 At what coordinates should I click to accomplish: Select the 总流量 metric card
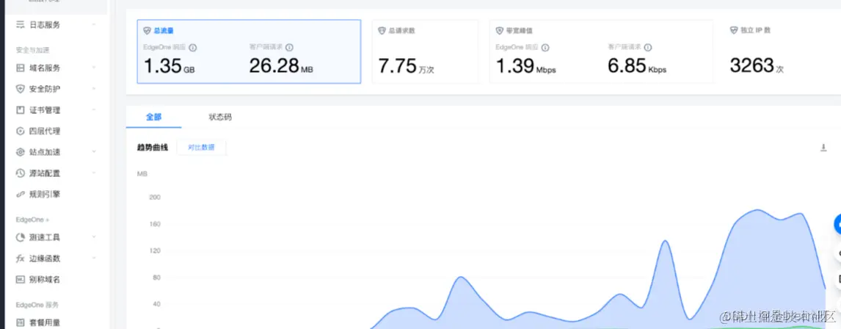pos(249,51)
